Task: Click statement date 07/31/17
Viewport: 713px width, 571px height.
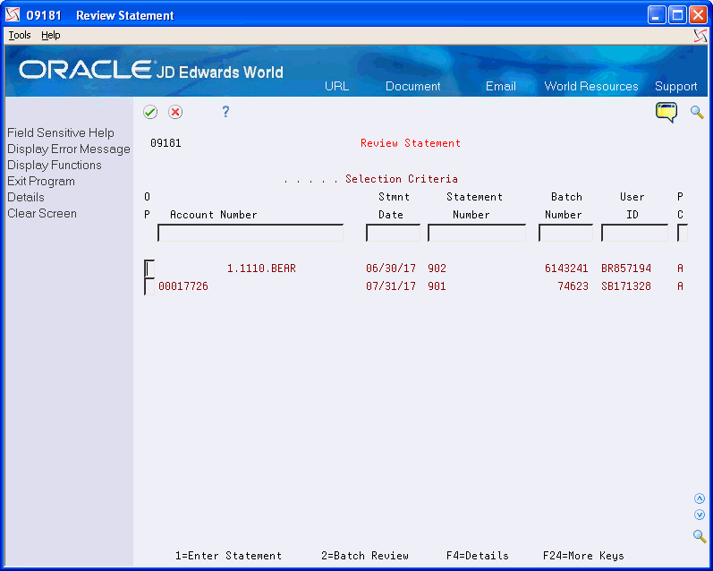Action: (391, 286)
